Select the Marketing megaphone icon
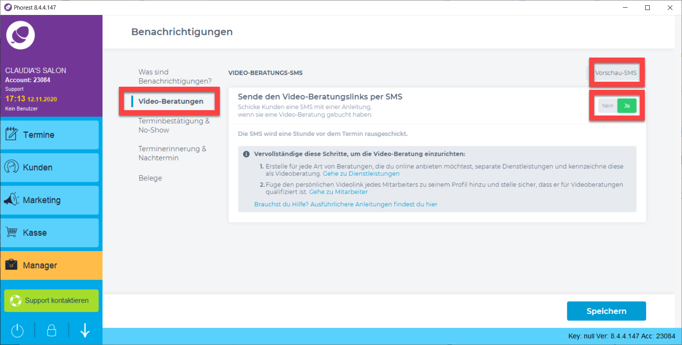Screen dimensions: 682x345 (x=12, y=200)
